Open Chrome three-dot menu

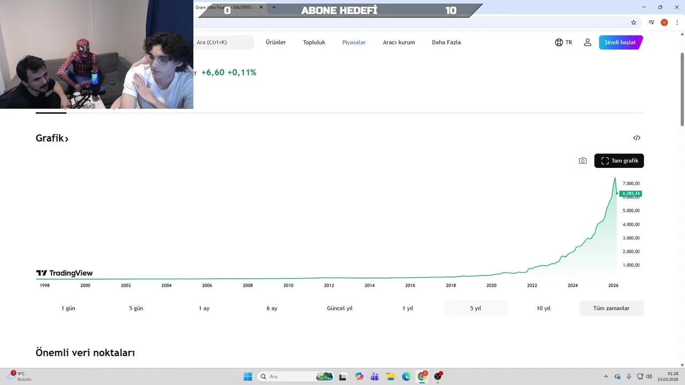[677, 22]
